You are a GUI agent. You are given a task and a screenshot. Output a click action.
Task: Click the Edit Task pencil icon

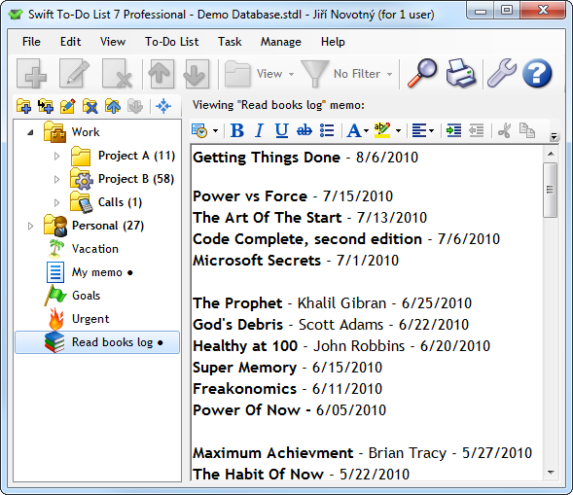pyautogui.click(x=75, y=74)
